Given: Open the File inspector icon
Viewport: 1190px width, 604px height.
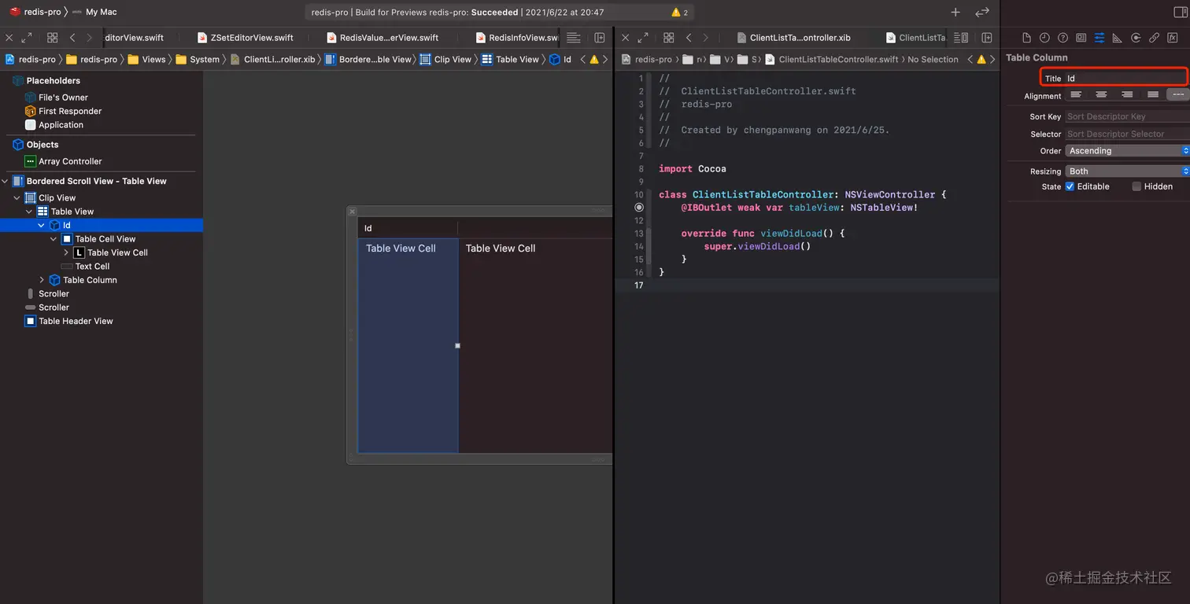Looking at the screenshot, I should click(x=1026, y=38).
